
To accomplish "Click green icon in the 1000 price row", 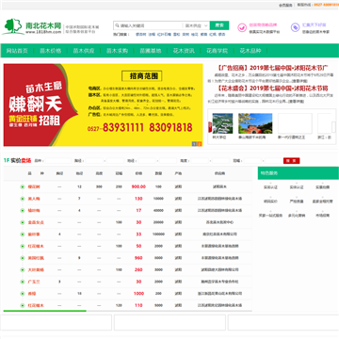I will coord(23,294).
